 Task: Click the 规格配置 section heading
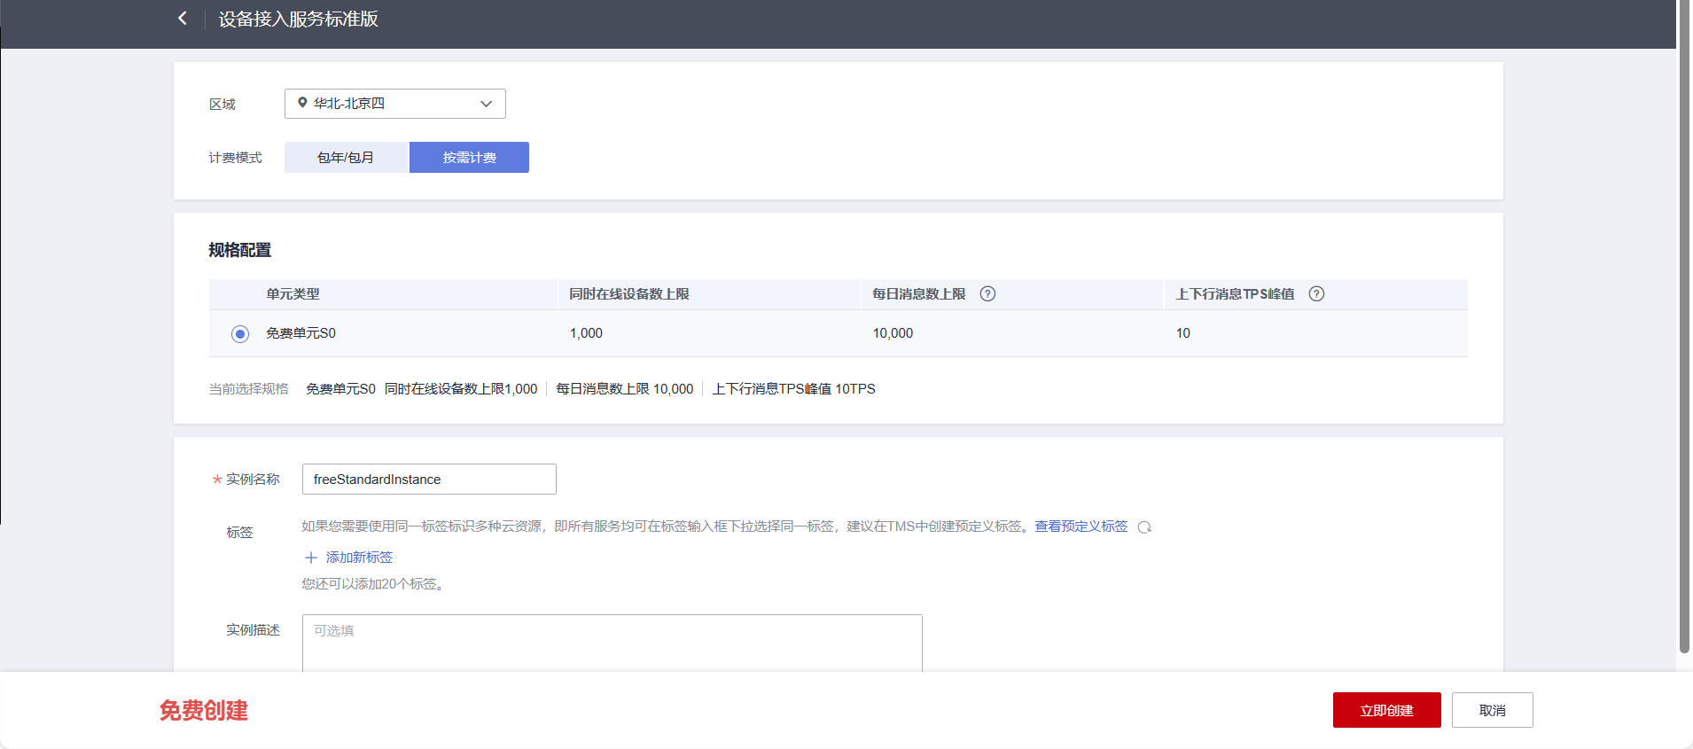coord(240,250)
